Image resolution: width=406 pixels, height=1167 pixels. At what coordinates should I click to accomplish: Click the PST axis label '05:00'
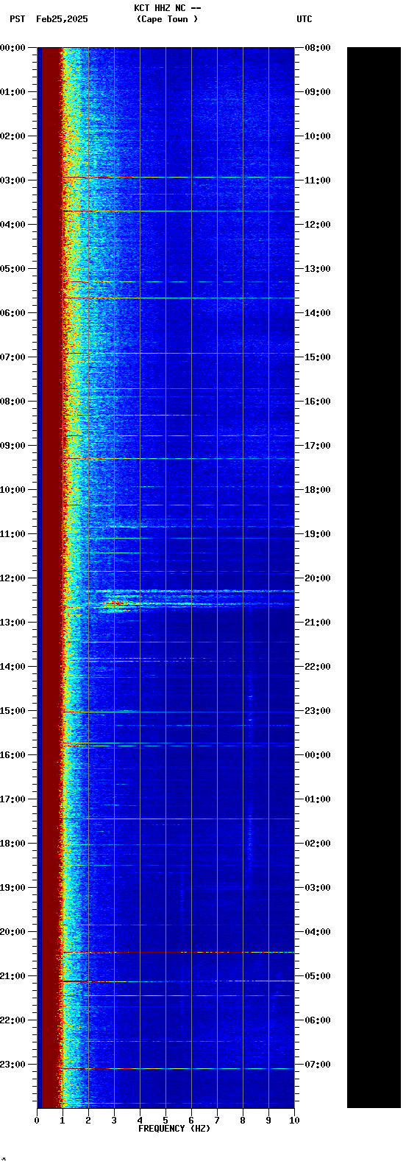click(13, 269)
